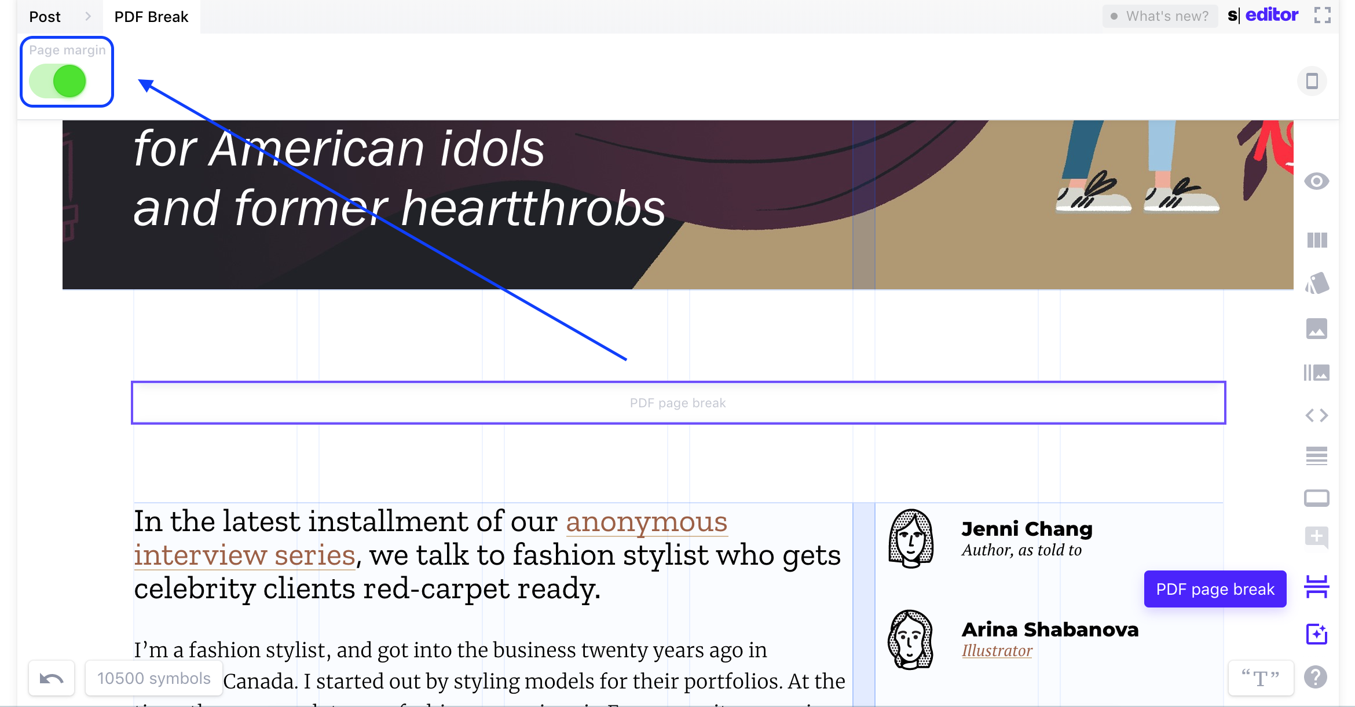Click the headline 'and former heartthrobs'
This screenshot has height=707, width=1355.
tap(400, 208)
